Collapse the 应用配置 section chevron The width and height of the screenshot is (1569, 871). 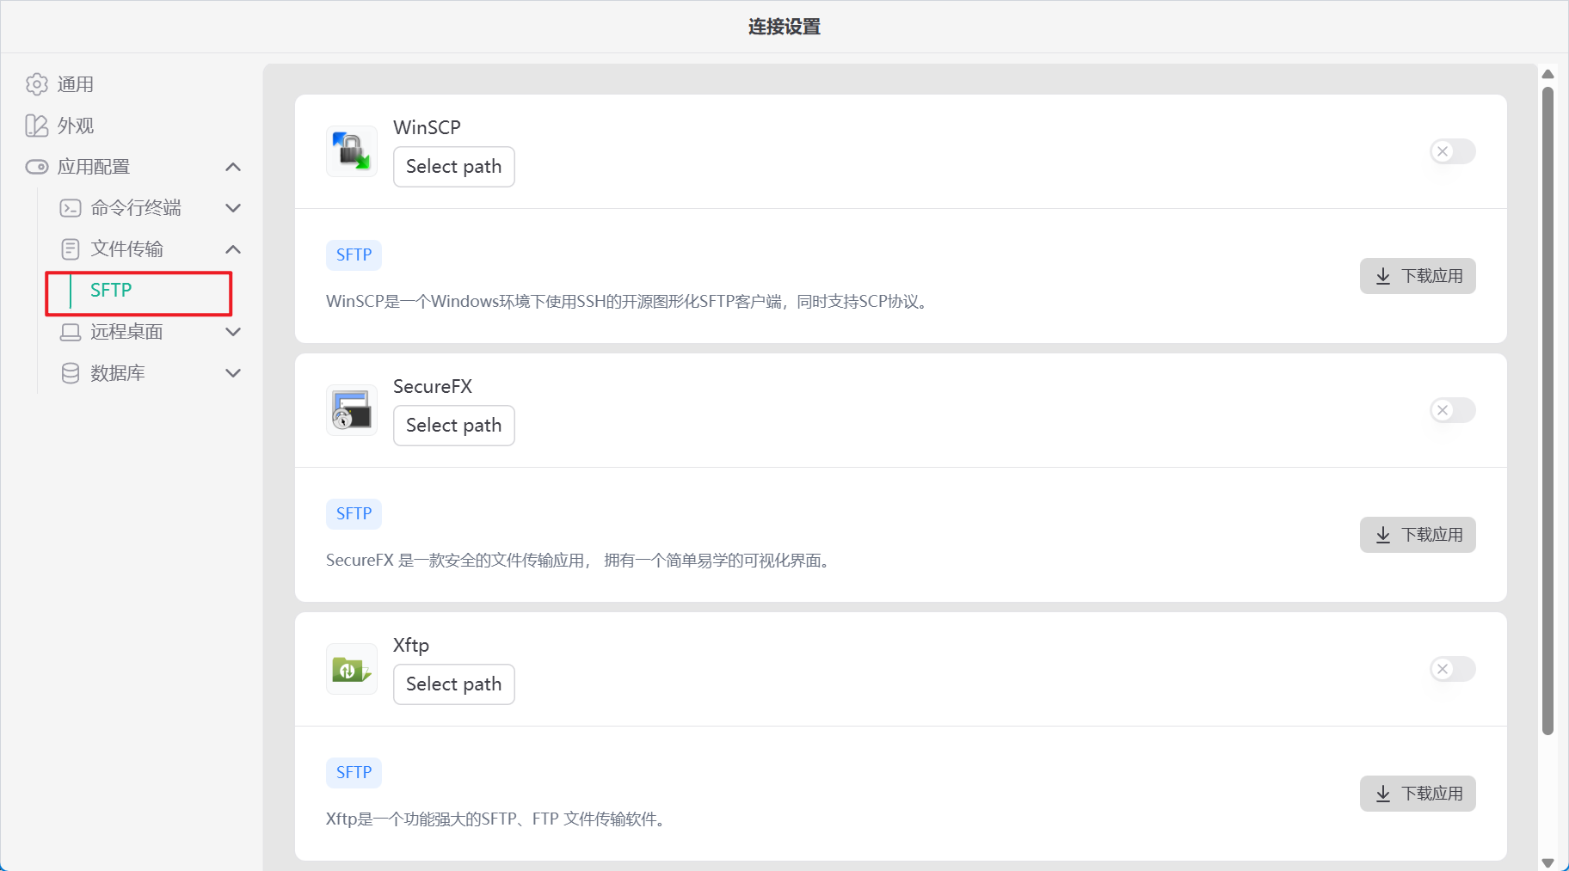pos(233,167)
